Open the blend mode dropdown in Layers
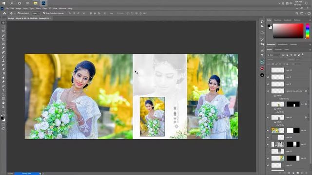 tap(276, 59)
